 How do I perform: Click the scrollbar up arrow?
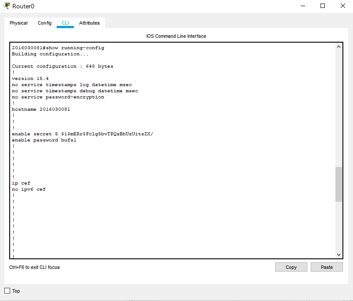338,47
